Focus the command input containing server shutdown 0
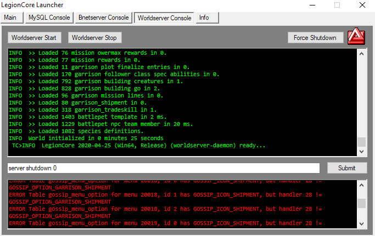Image resolution: width=375 pixels, height=236 pixels. [x=164, y=168]
